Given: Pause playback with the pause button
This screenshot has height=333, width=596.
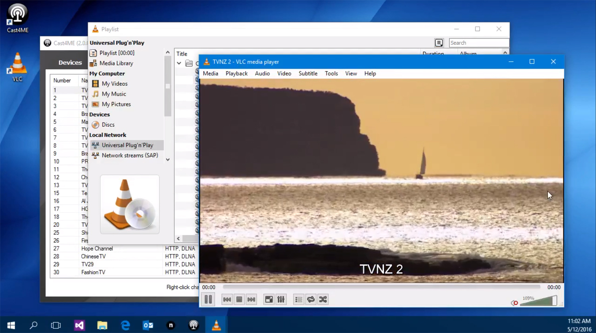Looking at the screenshot, I should 208,299.
